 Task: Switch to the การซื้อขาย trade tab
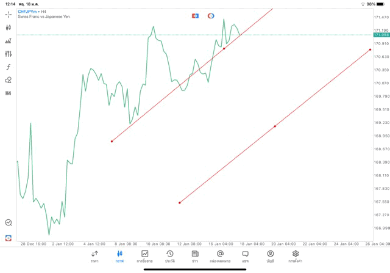[x=145, y=256]
